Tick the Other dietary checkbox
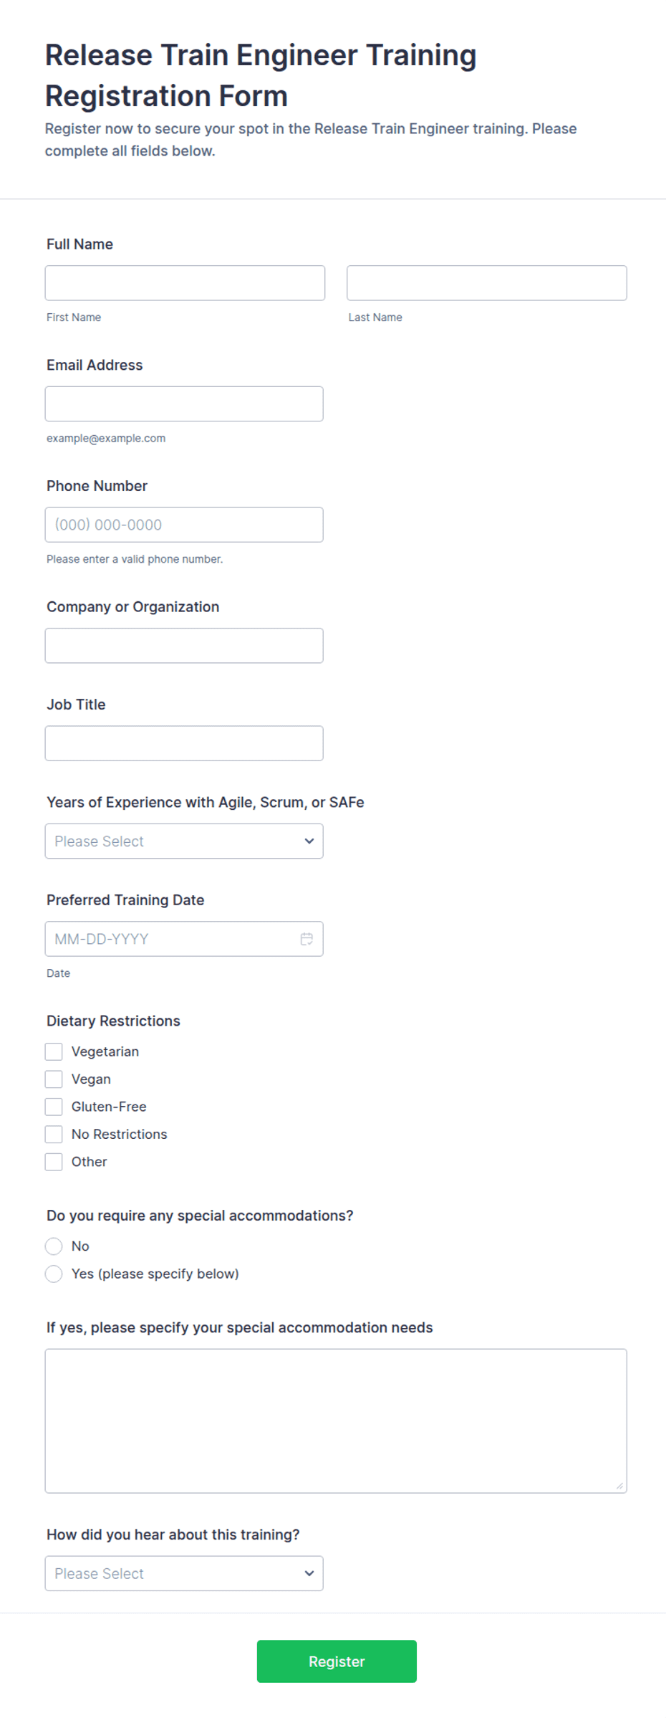Viewport: 666px width, 1718px height. (x=54, y=1162)
